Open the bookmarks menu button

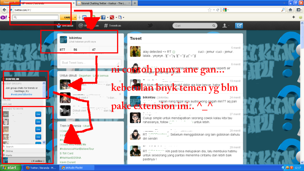(299, 10)
